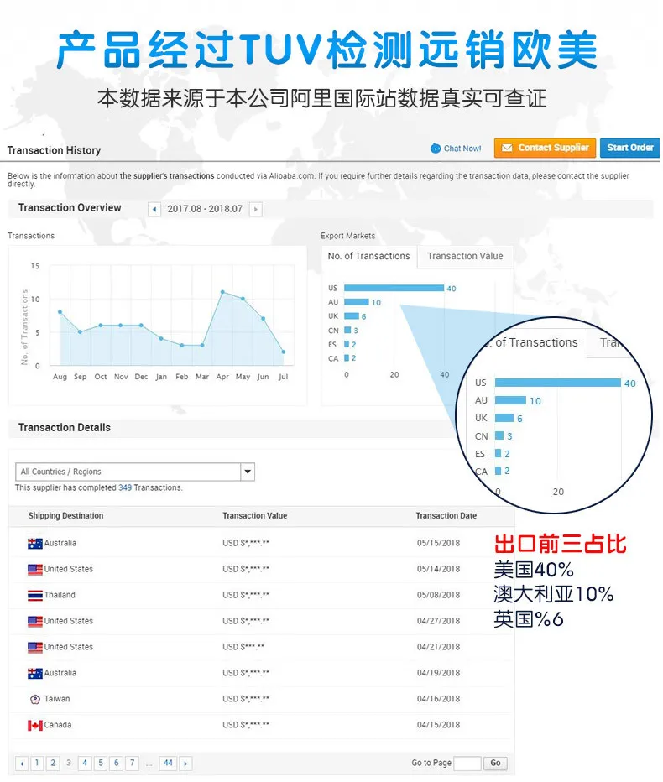Go to previous date range arrow
The height and width of the screenshot is (782, 663).
(154, 209)
